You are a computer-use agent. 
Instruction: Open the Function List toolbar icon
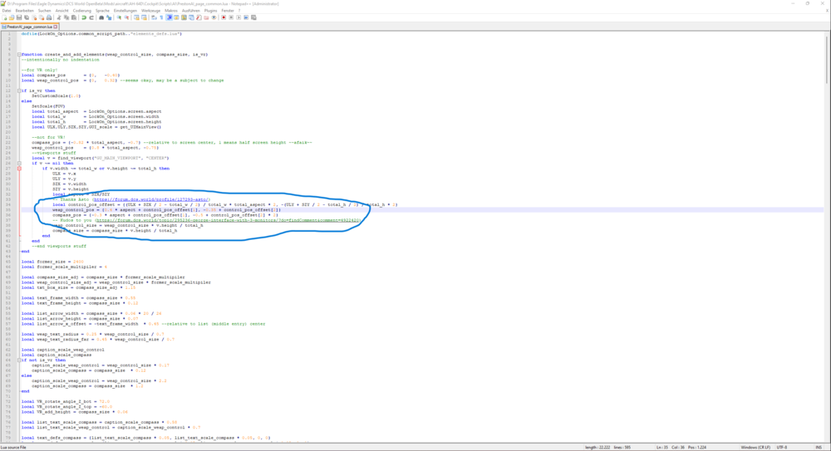point(199,17)
